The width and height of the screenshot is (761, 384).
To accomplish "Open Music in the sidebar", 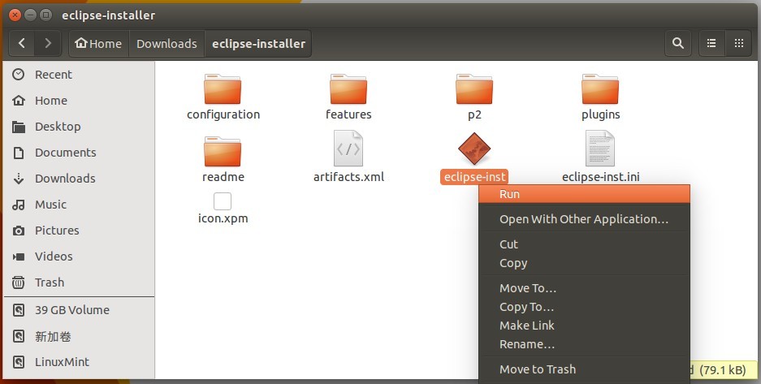I will coord(79,205).
